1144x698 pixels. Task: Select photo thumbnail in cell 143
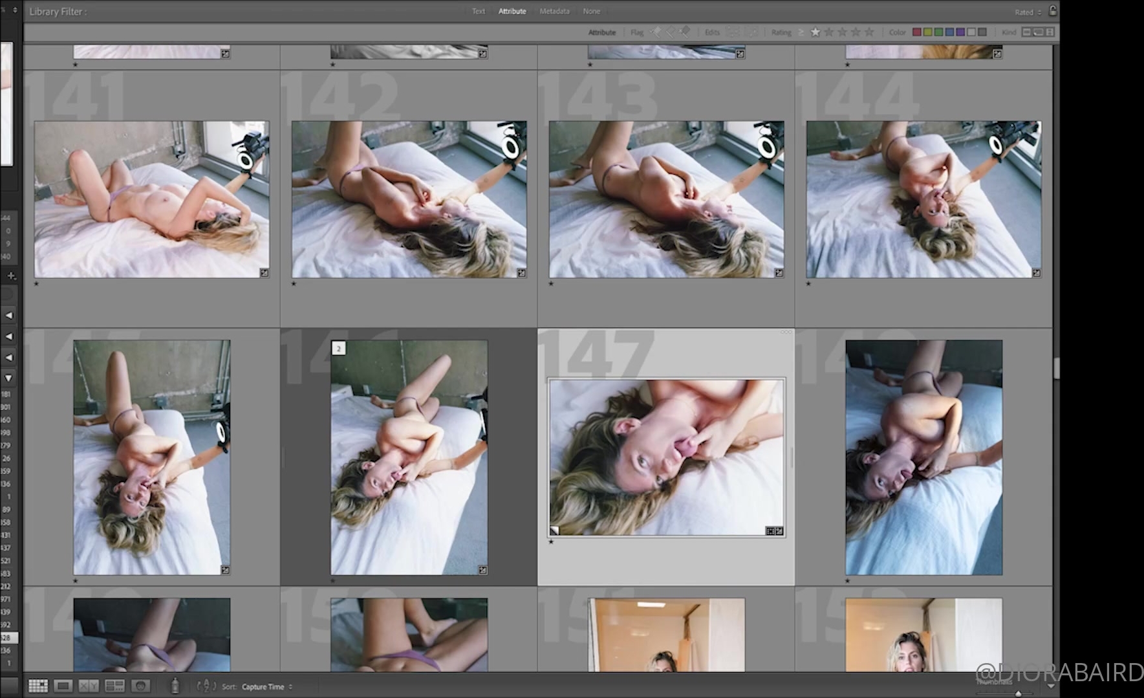tap(666, 199)
